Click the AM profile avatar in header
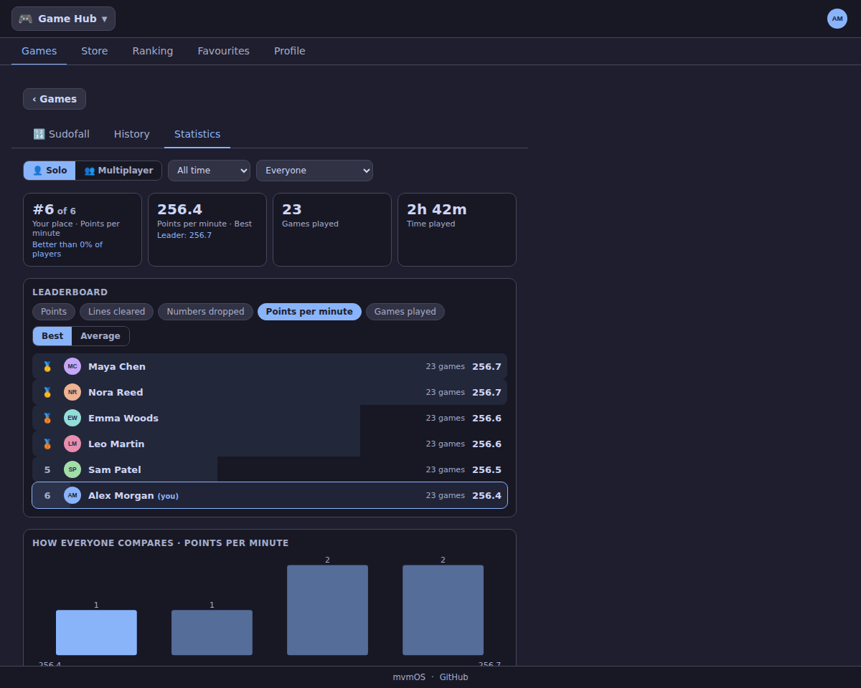The height and width of the screenshot is (688, 861). (837, 19)
